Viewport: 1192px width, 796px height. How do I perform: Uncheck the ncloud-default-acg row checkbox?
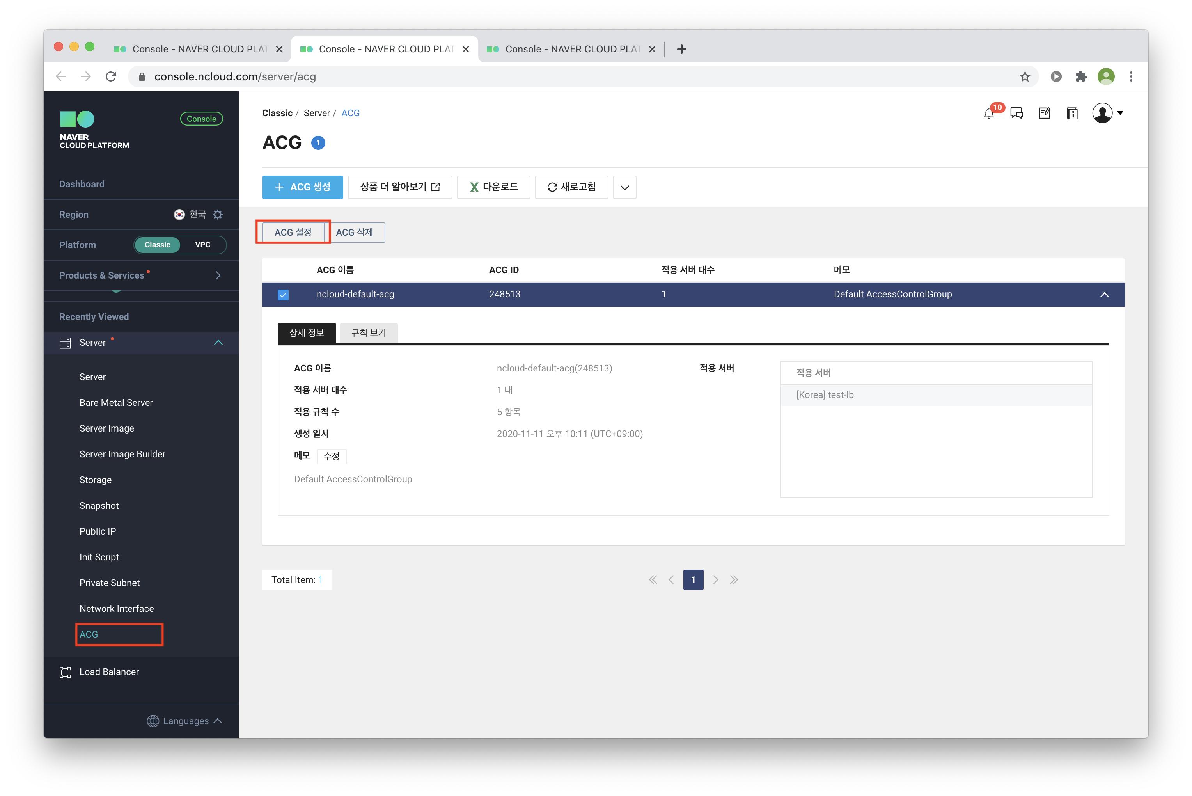coord(283,295)
